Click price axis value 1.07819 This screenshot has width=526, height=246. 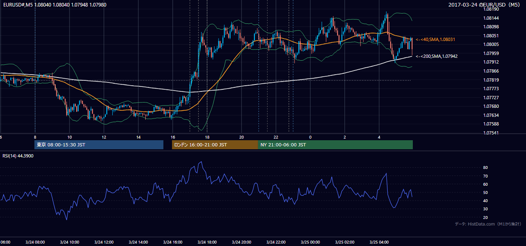point(491,80)
